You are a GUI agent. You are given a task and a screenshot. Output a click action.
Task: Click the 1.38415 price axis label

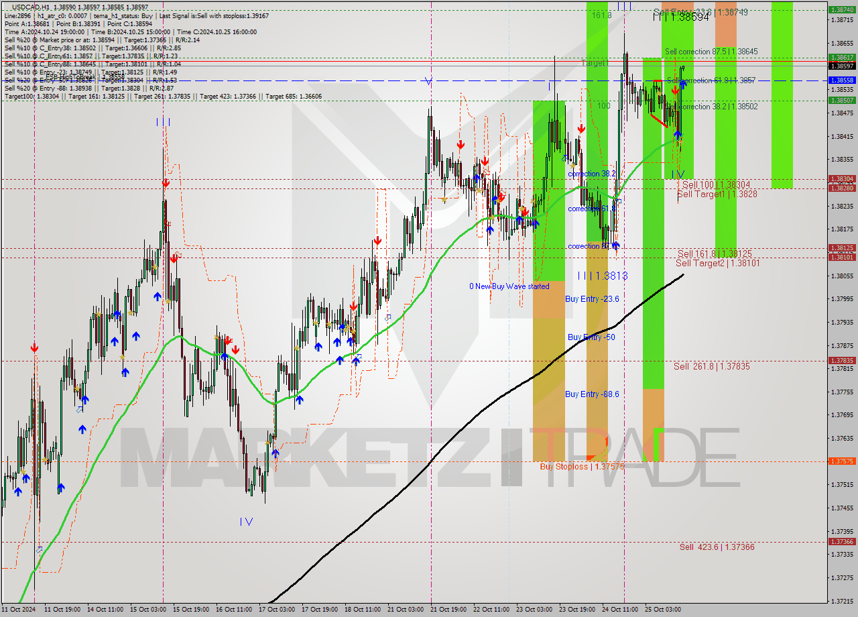[x=841, y=136]
